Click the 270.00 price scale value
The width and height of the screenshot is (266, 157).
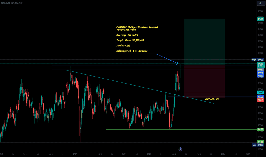click(260, 83)
